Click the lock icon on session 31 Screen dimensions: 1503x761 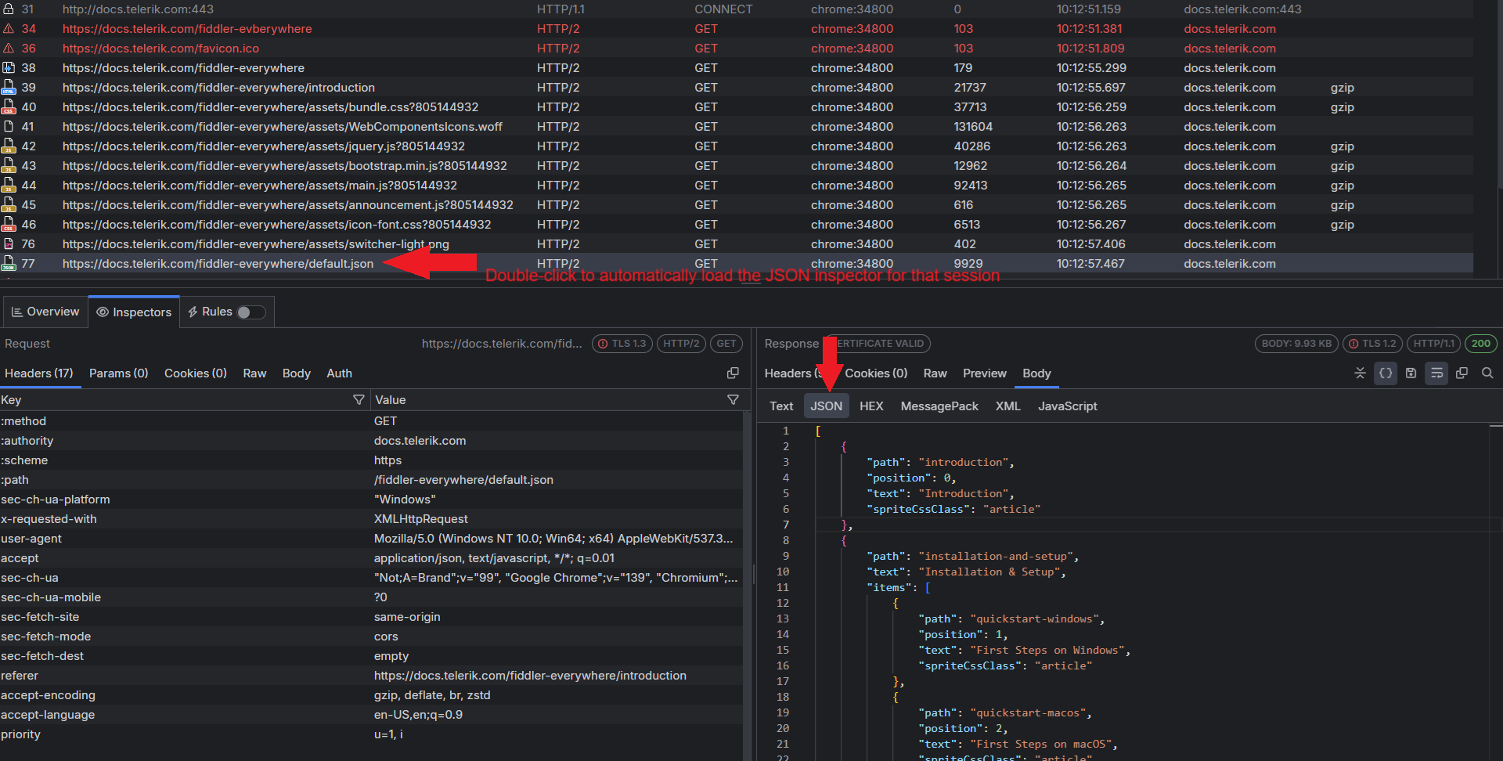[x=9, y=9]
